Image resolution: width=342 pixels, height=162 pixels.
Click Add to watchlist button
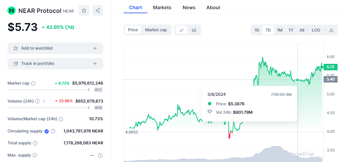pyautogui.click(x=55, y=48)
